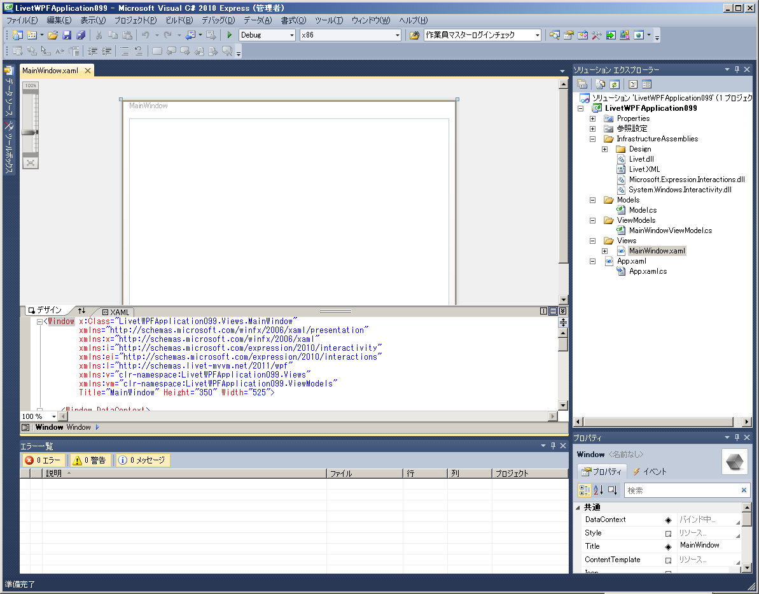Open the Debug configuration dropdown

click(x=292, y=36)
